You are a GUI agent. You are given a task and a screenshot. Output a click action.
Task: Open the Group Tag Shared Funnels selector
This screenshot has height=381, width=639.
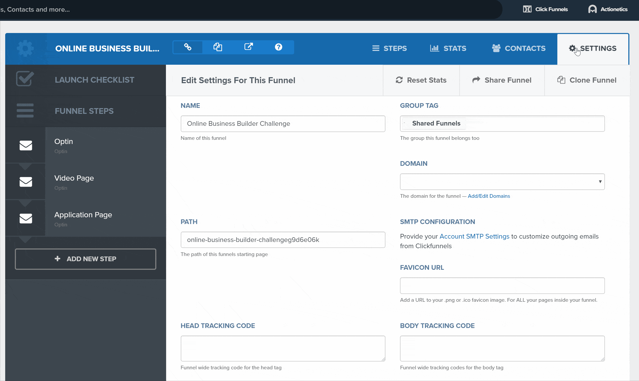(x=502, y=123)
